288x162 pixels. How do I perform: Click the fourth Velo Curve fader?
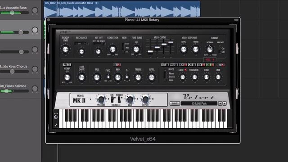tap(171, 42)
